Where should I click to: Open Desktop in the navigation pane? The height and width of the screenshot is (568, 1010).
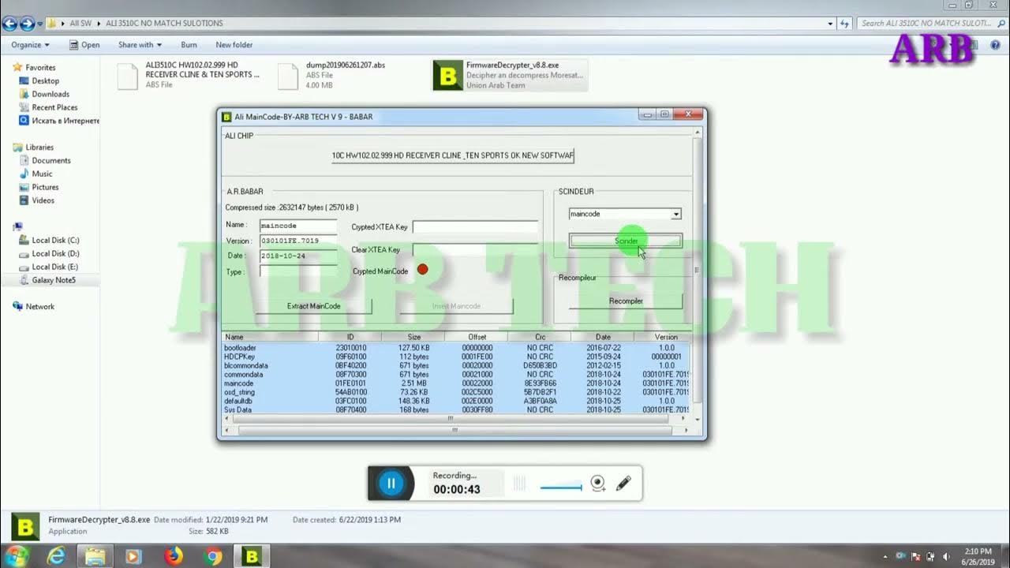(x=45, y=80)
